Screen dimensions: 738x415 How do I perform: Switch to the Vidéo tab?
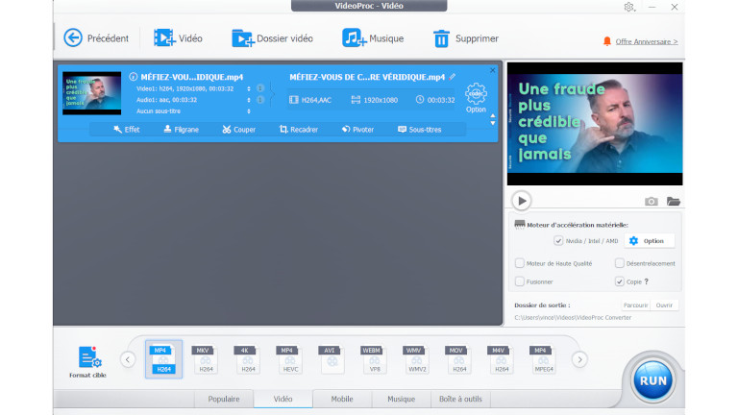[x=283, y=399]
